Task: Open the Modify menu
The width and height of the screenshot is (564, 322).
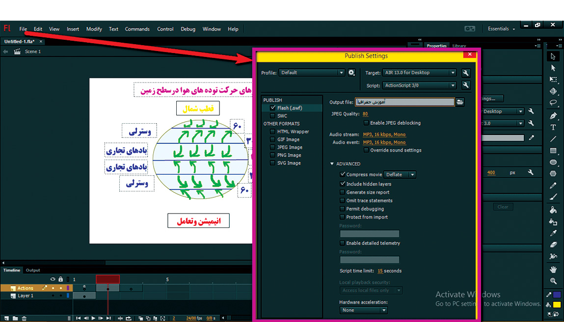Action: (94, 29)
